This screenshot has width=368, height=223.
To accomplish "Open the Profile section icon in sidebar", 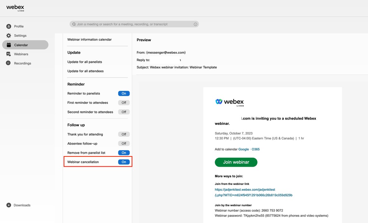I will 8,26.
